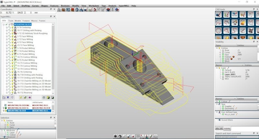
Task: Toggle visibility bulb of FACE PLATE layer
Action: click(x=223, y=72)
